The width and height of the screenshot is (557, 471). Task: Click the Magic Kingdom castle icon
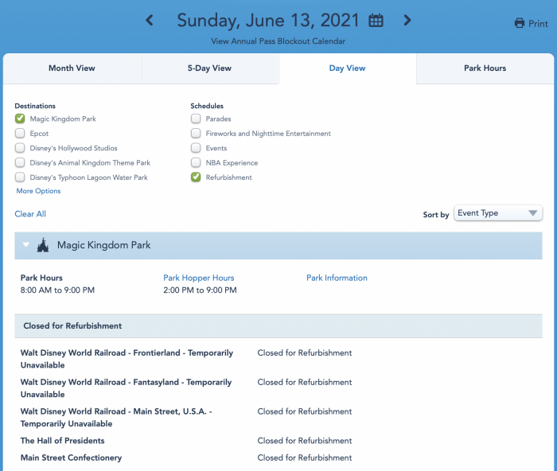point(43,245)
